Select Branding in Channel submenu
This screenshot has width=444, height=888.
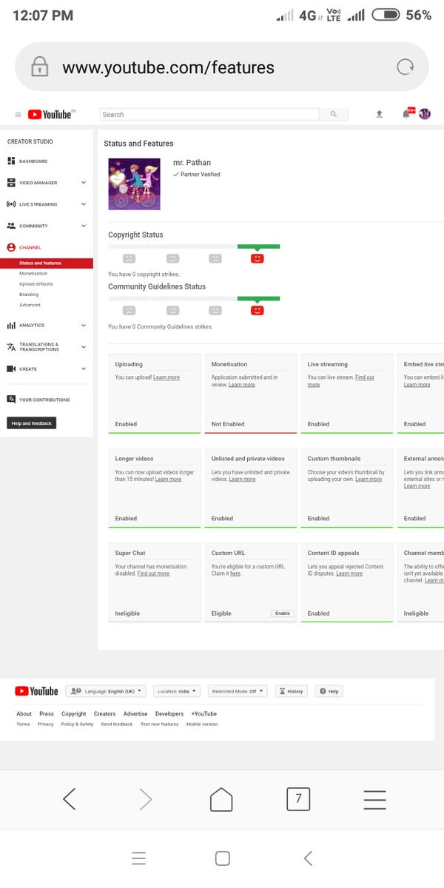[x=29, y=295]
